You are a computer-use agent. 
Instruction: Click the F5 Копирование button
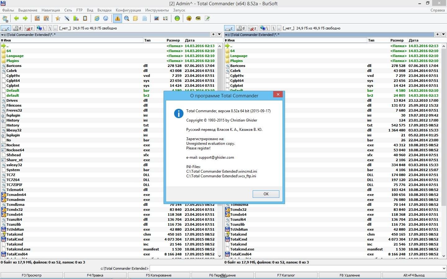pyautogui.click(x=159, y=275)
